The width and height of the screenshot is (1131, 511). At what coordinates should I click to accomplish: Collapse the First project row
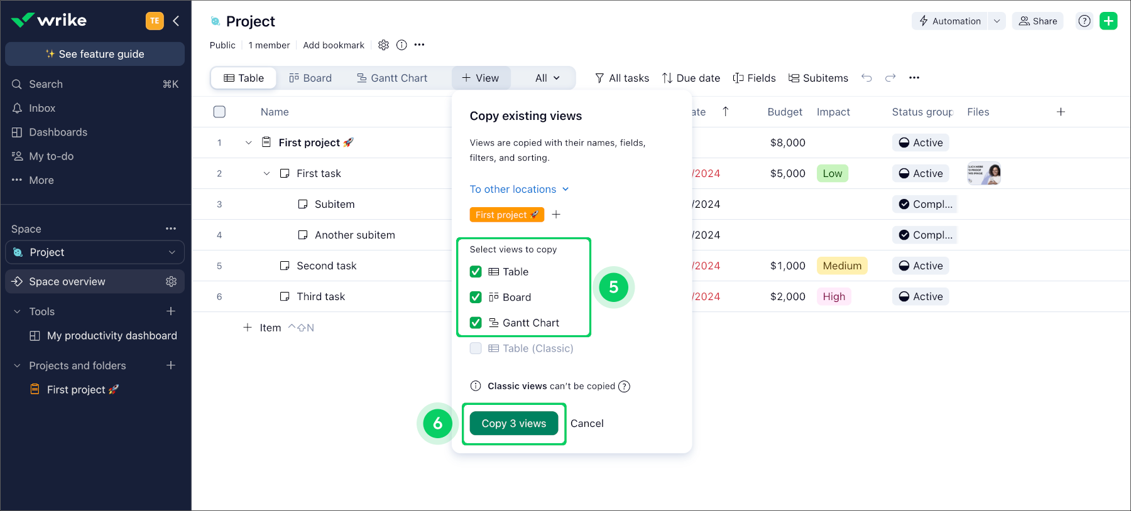point(248,143)
